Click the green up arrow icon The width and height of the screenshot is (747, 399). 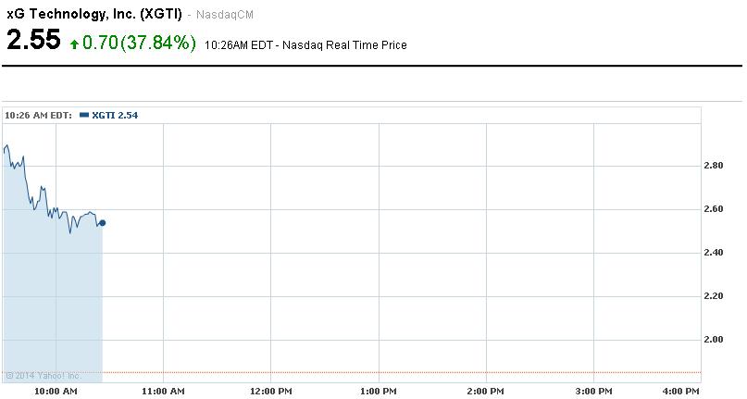click(x=74, y=44)
